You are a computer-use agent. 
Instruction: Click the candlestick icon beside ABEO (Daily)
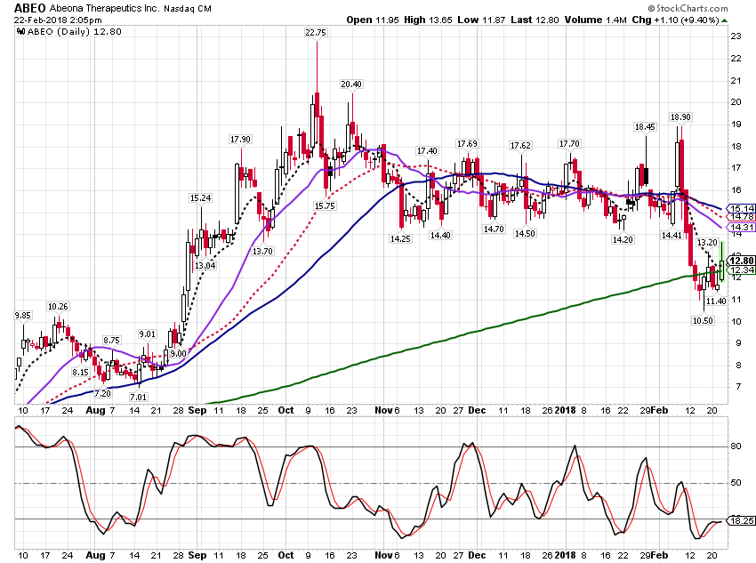click(x=20, y=32)
